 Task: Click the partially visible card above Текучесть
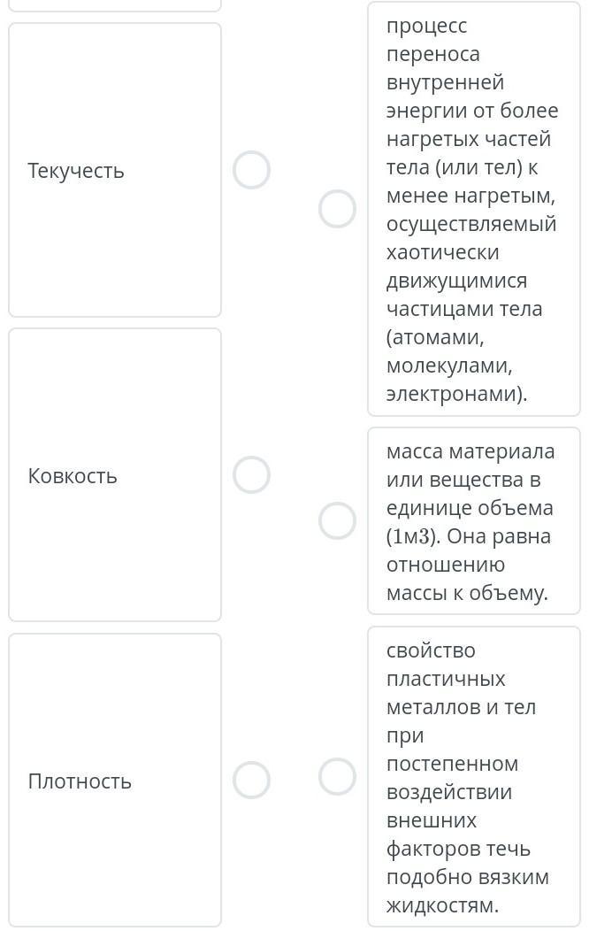pos(115,4)
